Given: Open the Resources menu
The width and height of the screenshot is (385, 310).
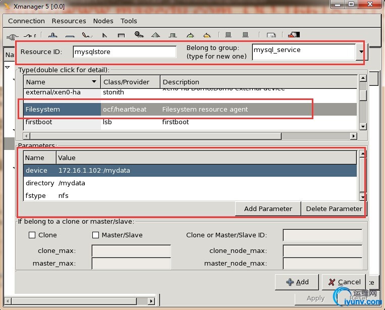Looking at the screenshot, I should pos(69,21).
